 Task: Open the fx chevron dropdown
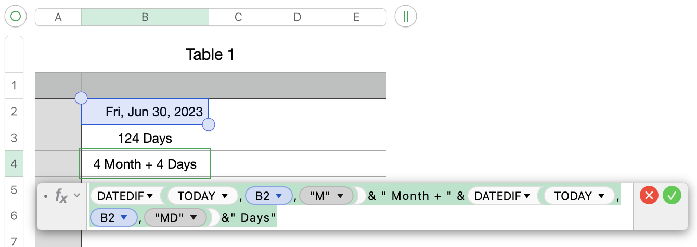click(77, 196)
